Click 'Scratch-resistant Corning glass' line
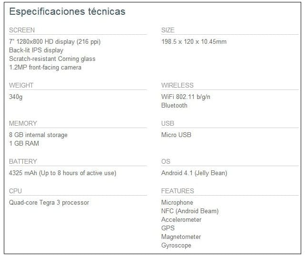 (x=52, y=59)
